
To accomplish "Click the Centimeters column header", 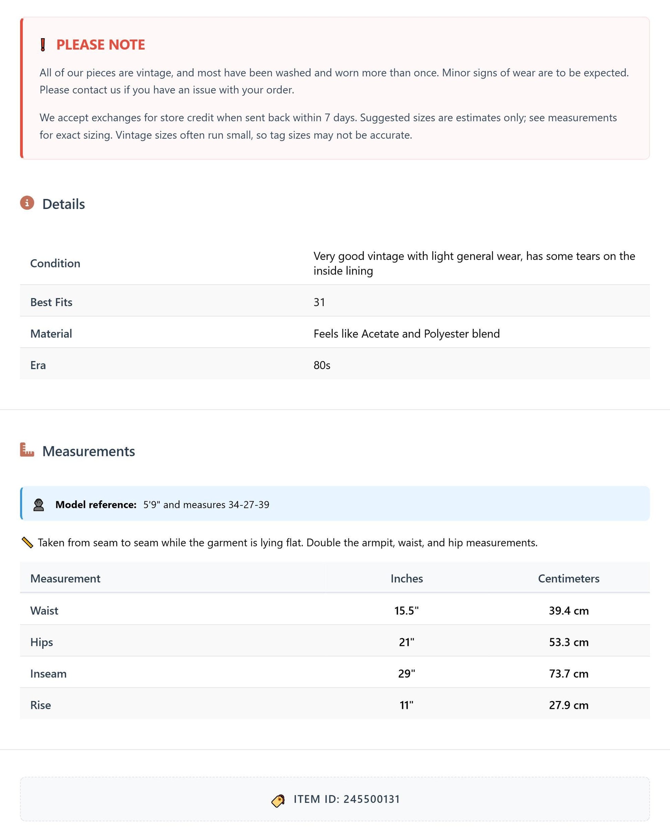I will click(x=568, y=578).
